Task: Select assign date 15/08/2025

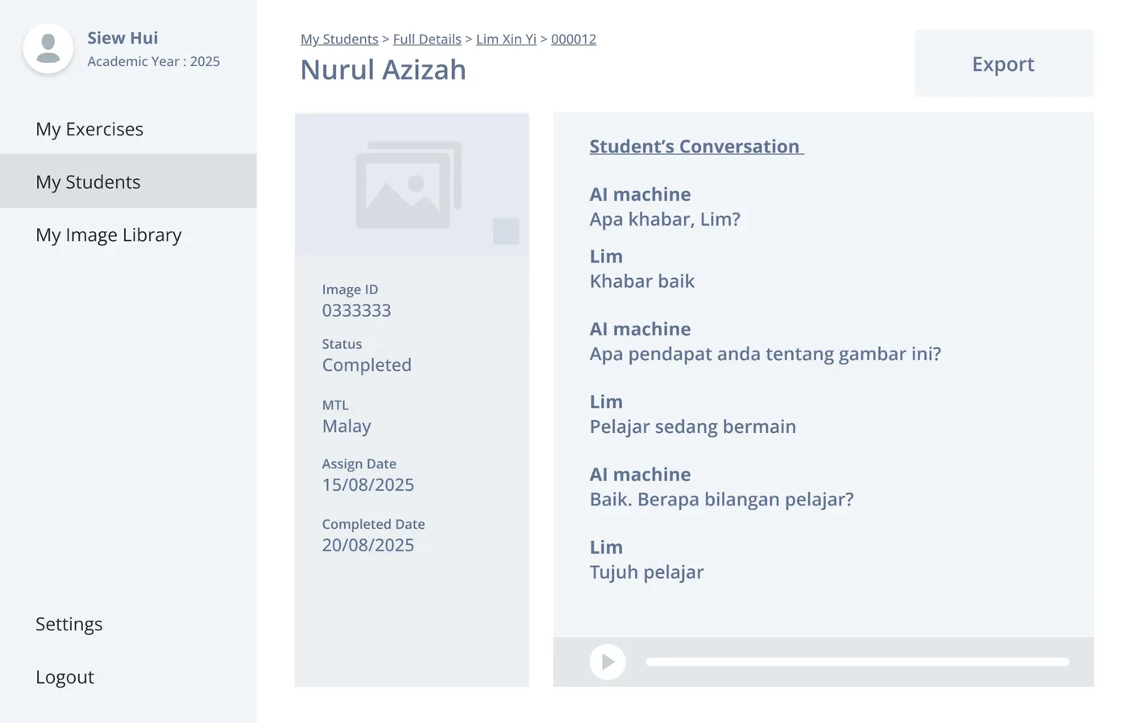Action: (x=368, y=484)
